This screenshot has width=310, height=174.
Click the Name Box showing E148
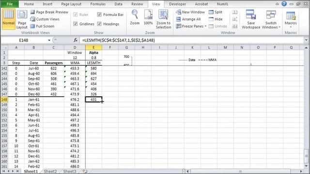pyautogui.click(x=24, y=40)
